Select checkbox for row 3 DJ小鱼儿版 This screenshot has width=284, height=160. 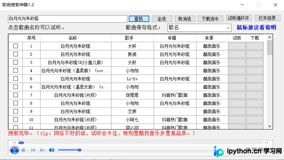click(16, 62)
